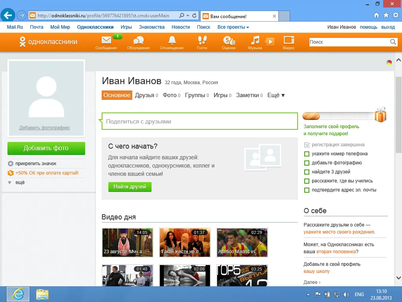The height and width of the screenshot is (302, 402).
Task: Switch to the Заметки tab
Action: tap(249, 95)
